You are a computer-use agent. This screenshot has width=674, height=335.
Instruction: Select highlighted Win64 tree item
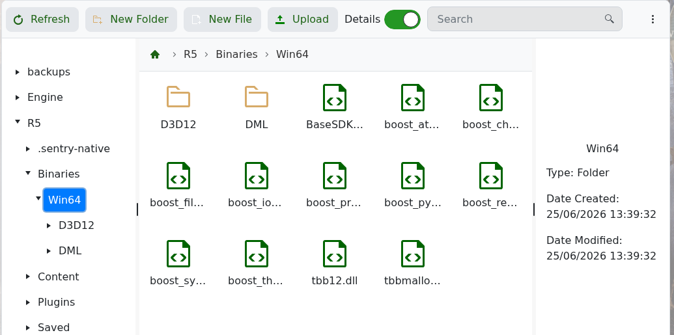(64, 200)
